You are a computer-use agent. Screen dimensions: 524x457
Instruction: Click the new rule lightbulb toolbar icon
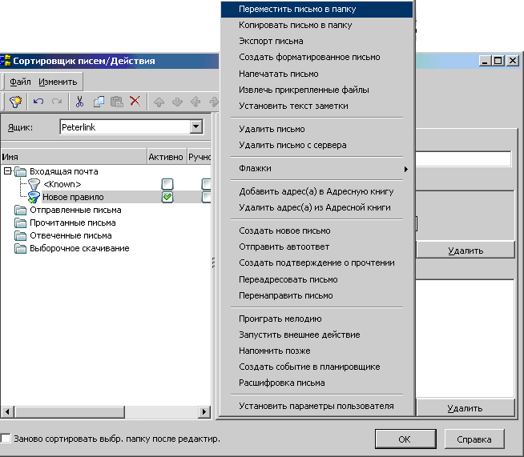(x=15, y=102)
